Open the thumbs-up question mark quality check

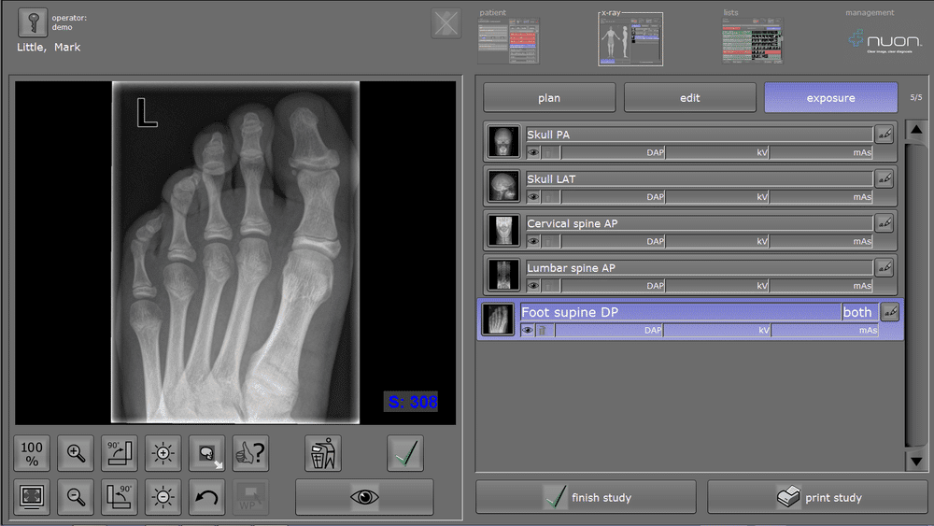250,454
